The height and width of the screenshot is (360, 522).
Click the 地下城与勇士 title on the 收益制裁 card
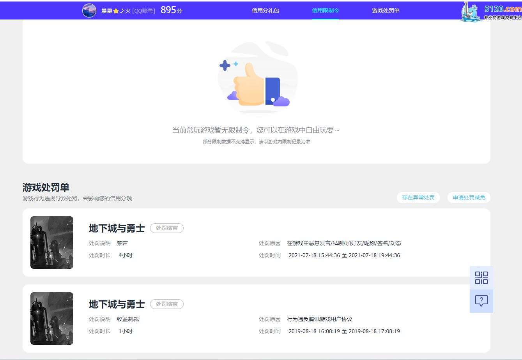117,304
